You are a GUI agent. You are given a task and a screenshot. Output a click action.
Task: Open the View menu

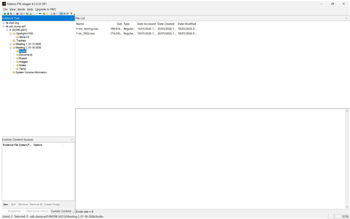point(12,9)
